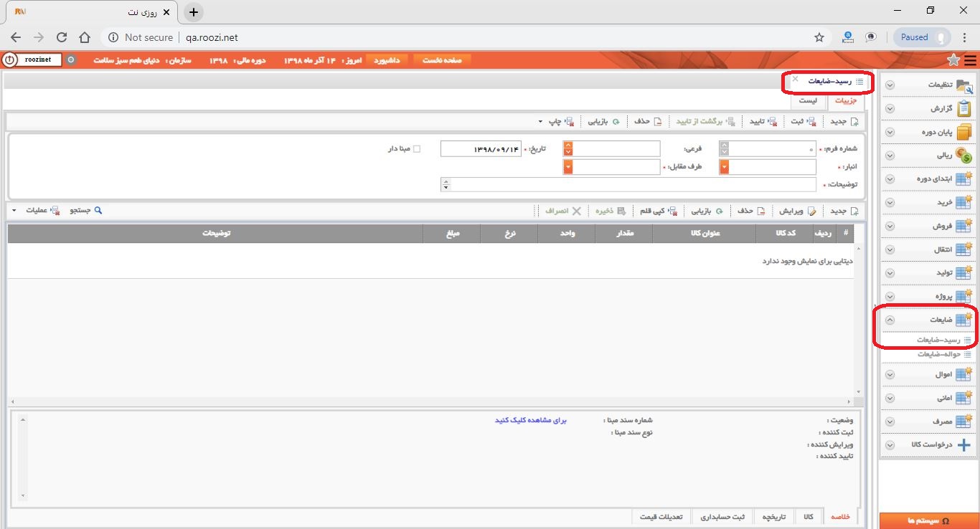Bookmark this page with the browser star
This screenshot has width=980, height=529.
pyautogui.click(x=819, y=37)
